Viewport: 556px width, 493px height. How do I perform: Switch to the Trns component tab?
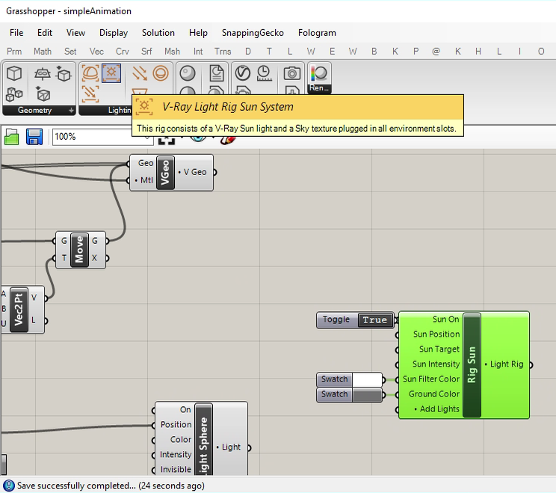click(223, 52)
